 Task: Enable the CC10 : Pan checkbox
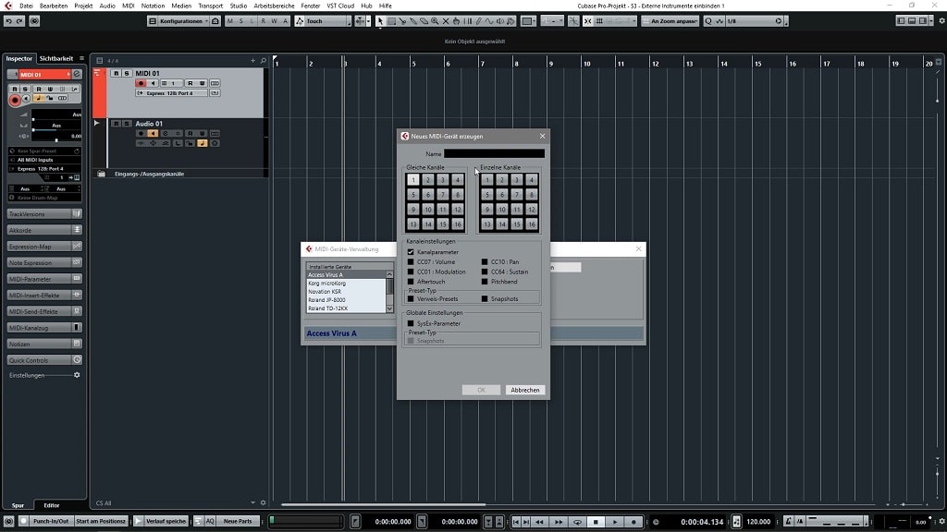485,261
